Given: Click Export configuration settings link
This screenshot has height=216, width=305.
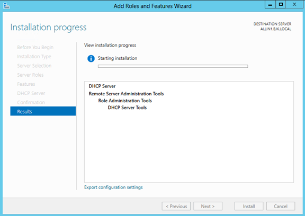Looking at the screenshot, I should point(113,187).
